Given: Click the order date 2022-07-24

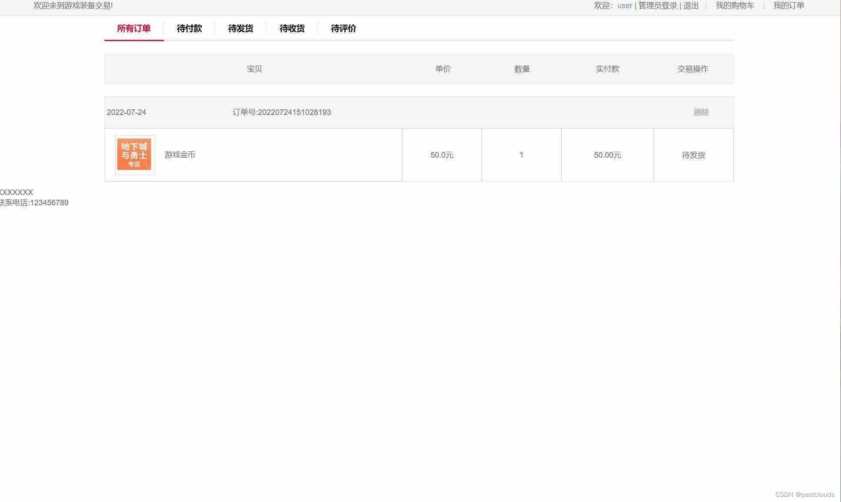Looking at the screenshot, I should pyautogui.click(x=126, y=112).
